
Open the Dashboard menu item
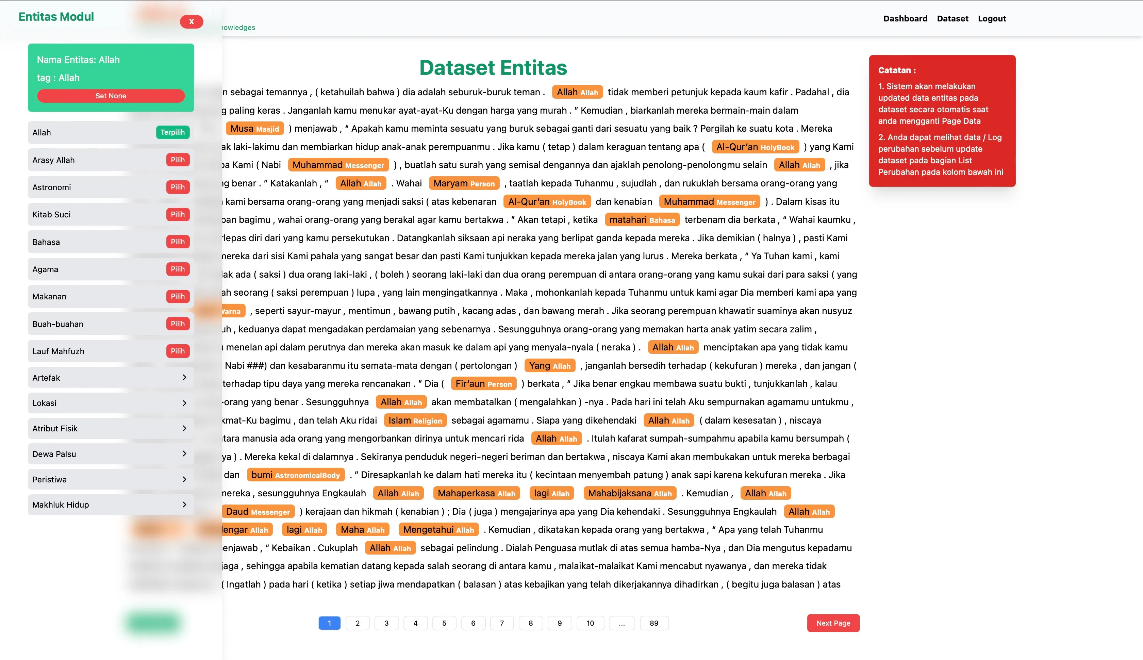pyautogui.click(x=905, y=19)
